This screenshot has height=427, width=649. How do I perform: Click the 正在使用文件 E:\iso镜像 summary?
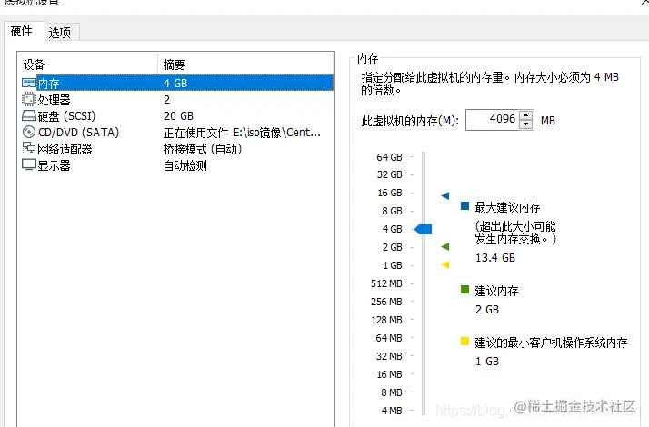242,133
